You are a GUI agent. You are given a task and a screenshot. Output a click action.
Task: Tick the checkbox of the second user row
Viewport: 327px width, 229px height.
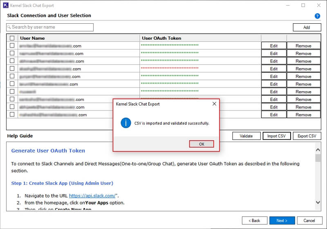pyautogui.click(x=12, y=53)
